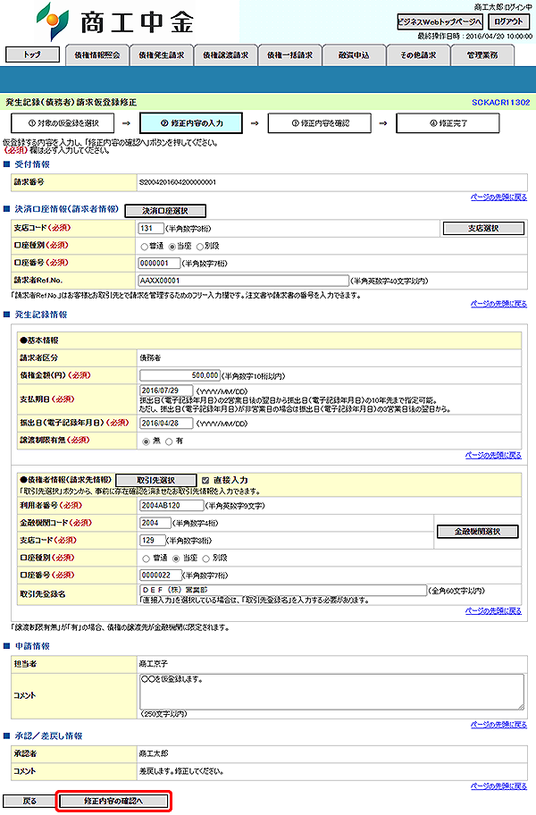The width and height of the screenshot is (536, 815).
Task: Open the 融資申込 tab
Action: click(355, 55)
